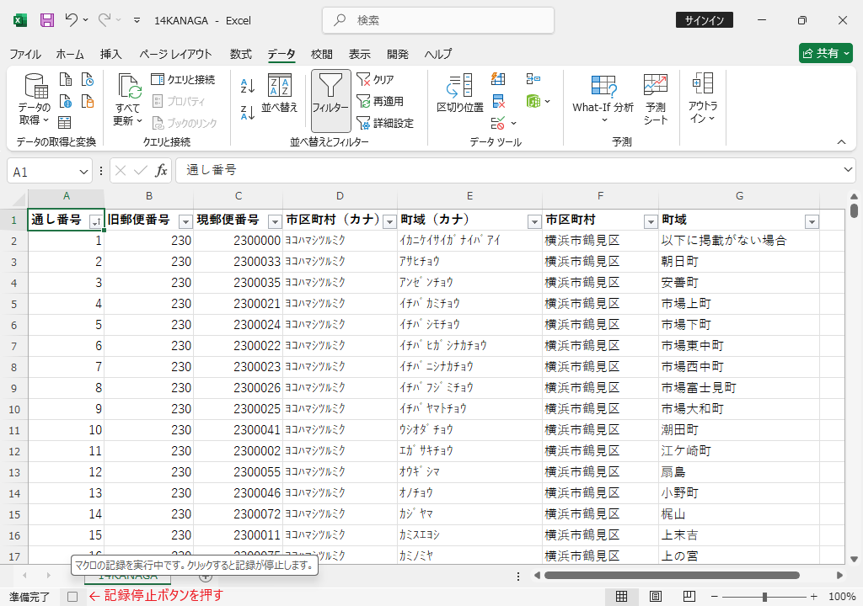Image resolution: width=863 pixels, height=606 pixels.
Task: Click the サインイン button
Action: click(704, 20)
